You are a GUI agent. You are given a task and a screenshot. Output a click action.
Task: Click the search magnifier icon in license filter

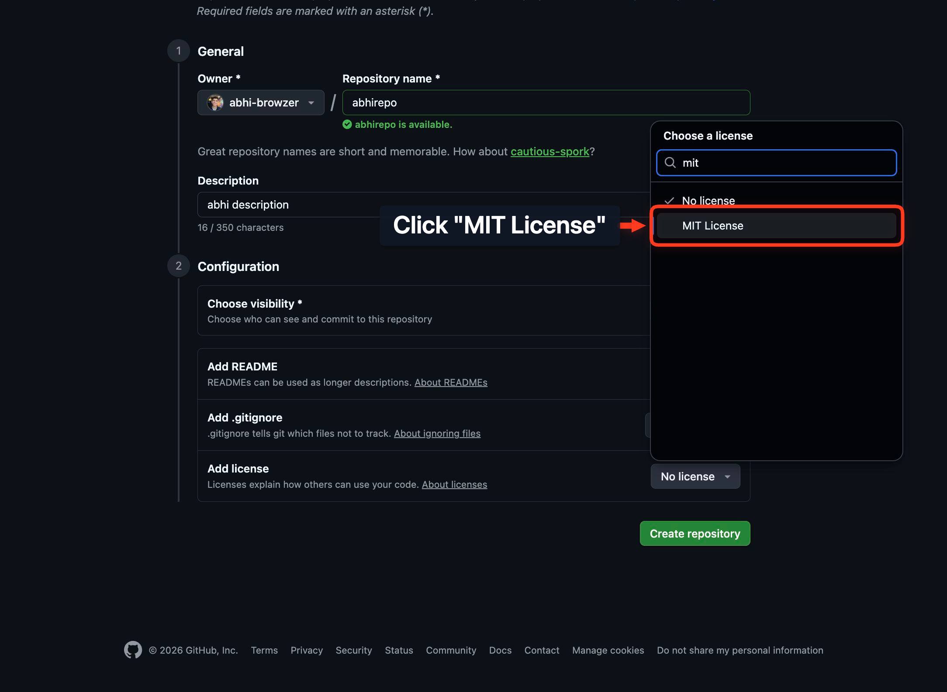coord(670,163)
